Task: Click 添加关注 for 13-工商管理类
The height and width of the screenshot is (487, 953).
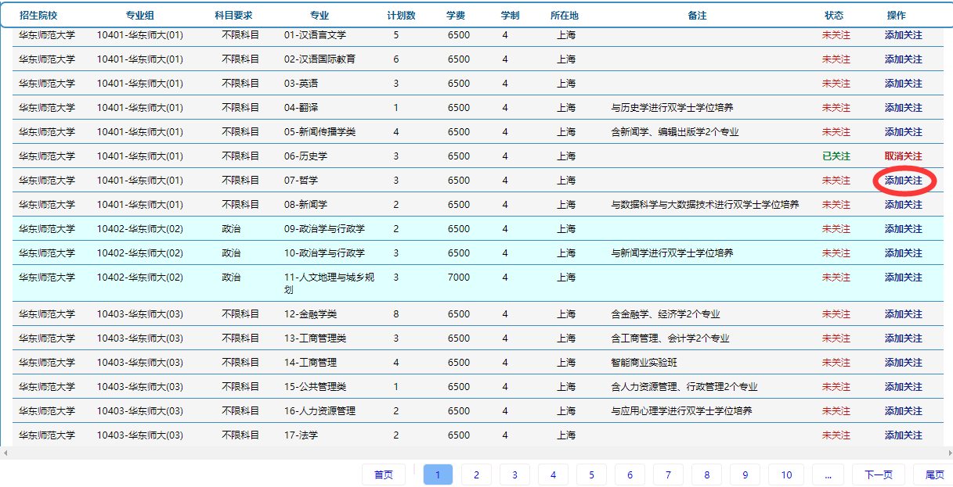Action: click(x=903, y=338)
